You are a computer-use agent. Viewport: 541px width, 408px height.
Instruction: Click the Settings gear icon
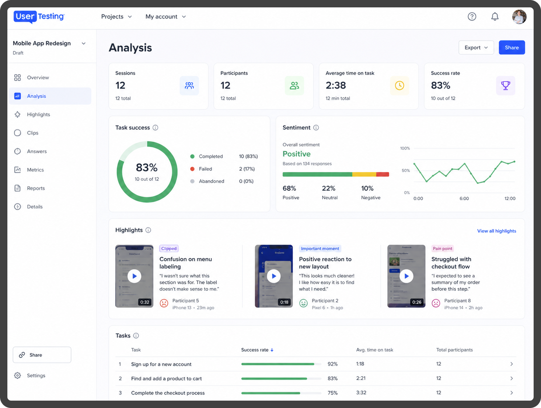(x=17, y=376)
